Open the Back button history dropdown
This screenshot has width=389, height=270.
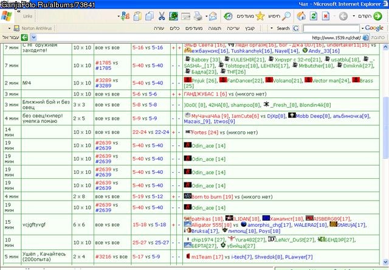[354, 16]
